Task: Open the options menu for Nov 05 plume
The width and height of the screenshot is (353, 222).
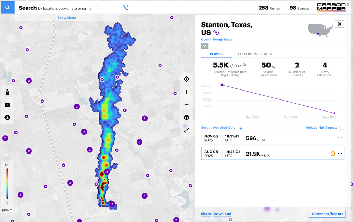Action: point(340,138)
